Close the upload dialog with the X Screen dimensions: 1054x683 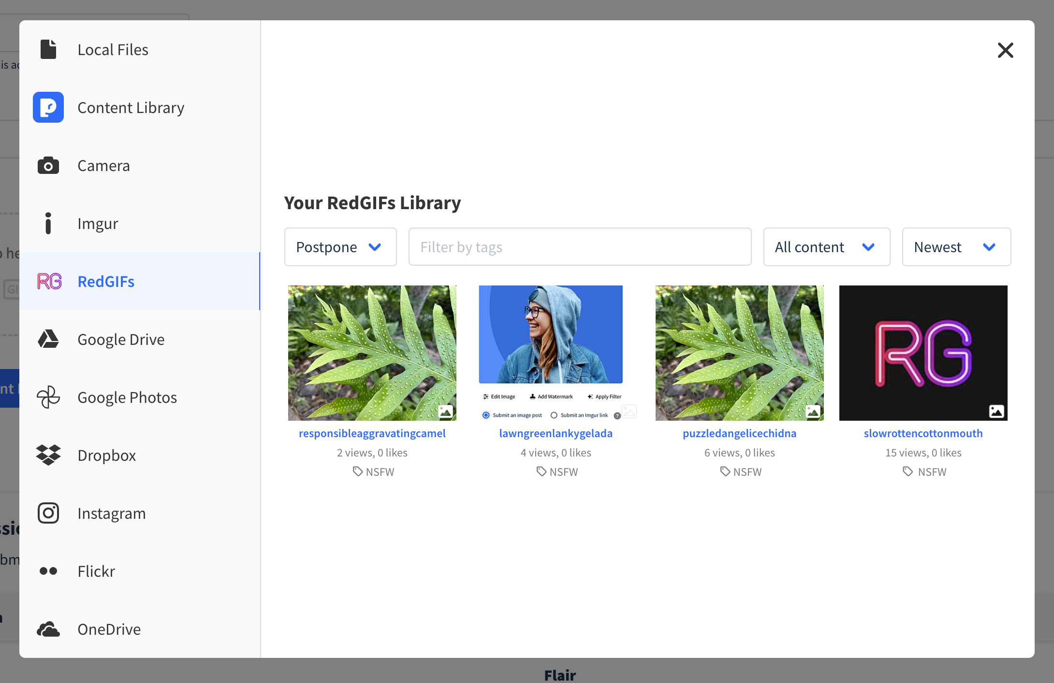pyautogui.click(x=1006, y=50)
